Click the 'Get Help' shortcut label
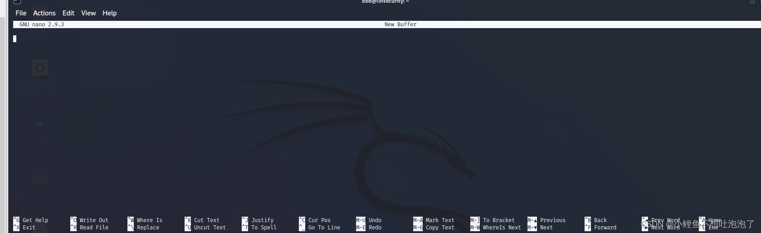Viewport: 761px width, 233px height. coord(35,220)
